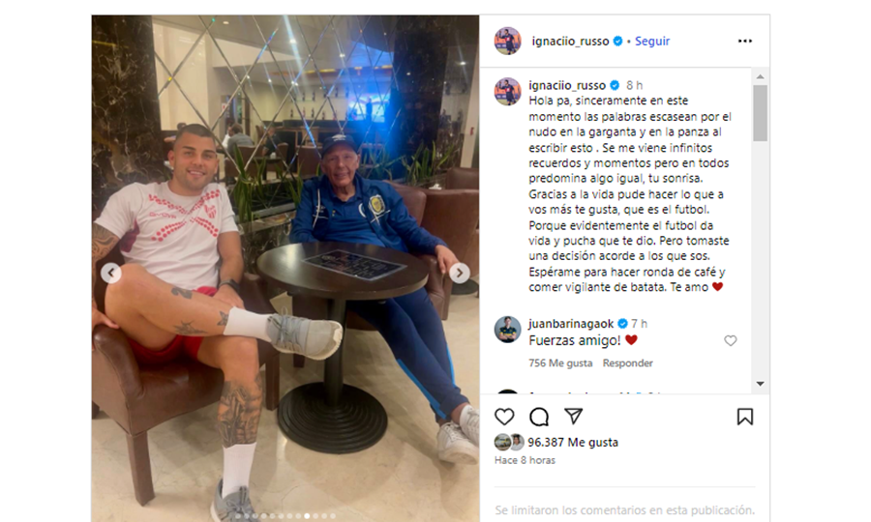The width and height of the screenshot is (871, 522).
Task: Go to previous photo with left arrow
Action: (x=111, y=273)
